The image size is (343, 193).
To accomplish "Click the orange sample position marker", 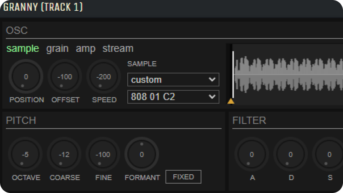I will click(x=231, y=101).
